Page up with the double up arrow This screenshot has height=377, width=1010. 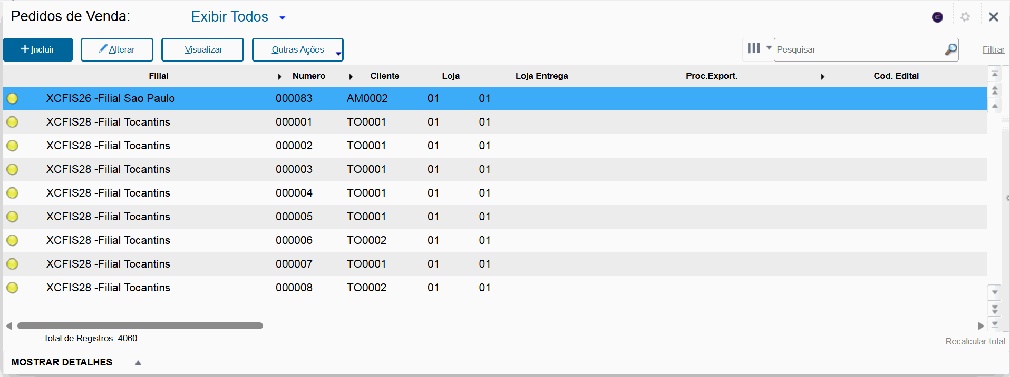point(995,90)
